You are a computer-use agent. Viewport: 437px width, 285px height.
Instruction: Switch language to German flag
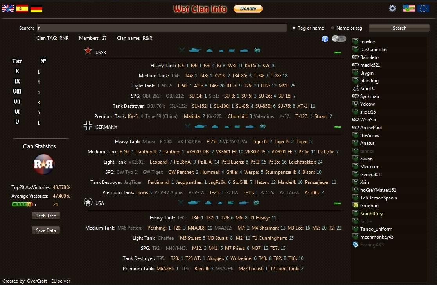36,9
